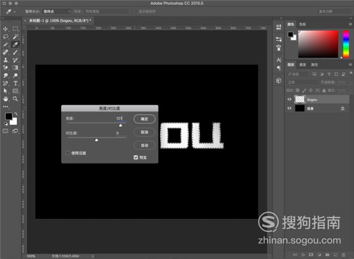Open the blend mode dropdown

303,82
